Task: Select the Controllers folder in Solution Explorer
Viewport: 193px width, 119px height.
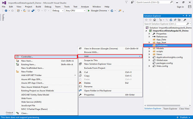Action: point(167,46)
